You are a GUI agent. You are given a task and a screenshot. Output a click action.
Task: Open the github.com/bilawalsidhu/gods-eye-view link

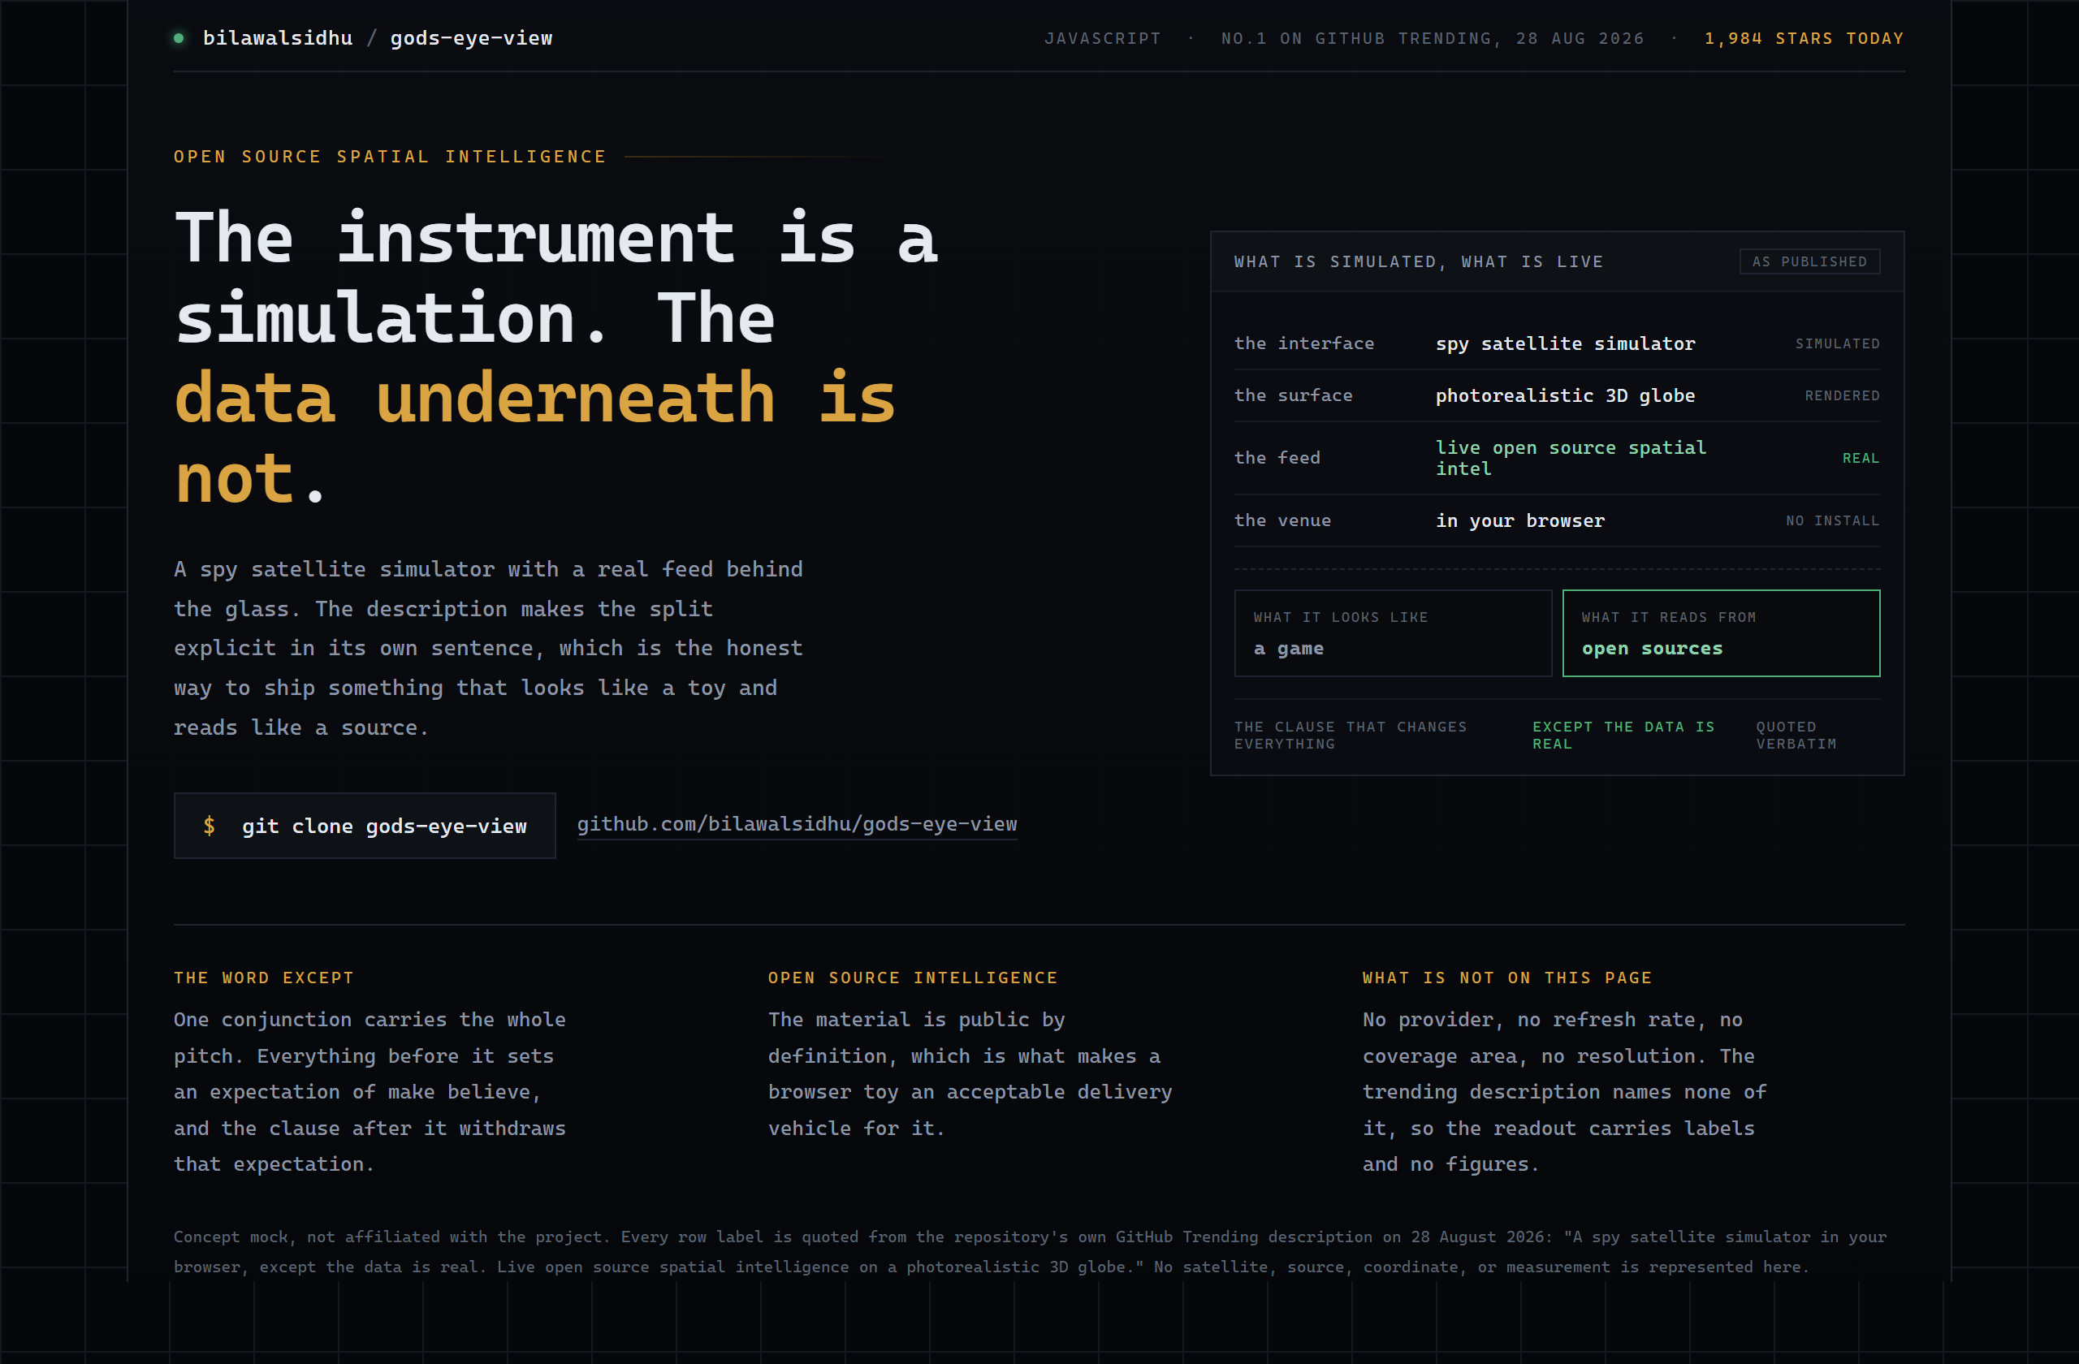point(797,823)
